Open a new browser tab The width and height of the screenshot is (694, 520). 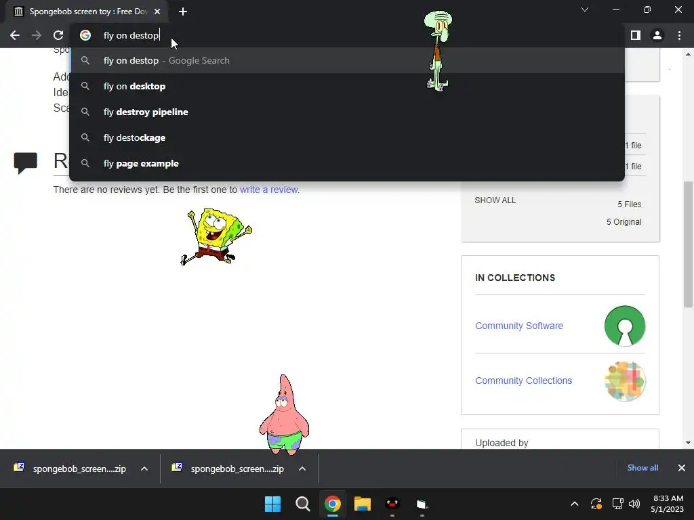(x=183, y=12)
